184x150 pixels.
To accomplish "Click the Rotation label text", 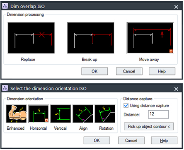I will [106, 128].
